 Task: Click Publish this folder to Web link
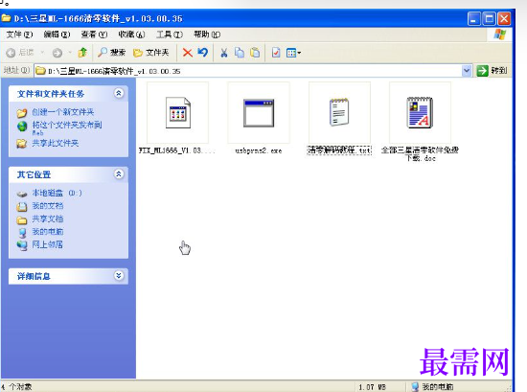click(67, 127)
